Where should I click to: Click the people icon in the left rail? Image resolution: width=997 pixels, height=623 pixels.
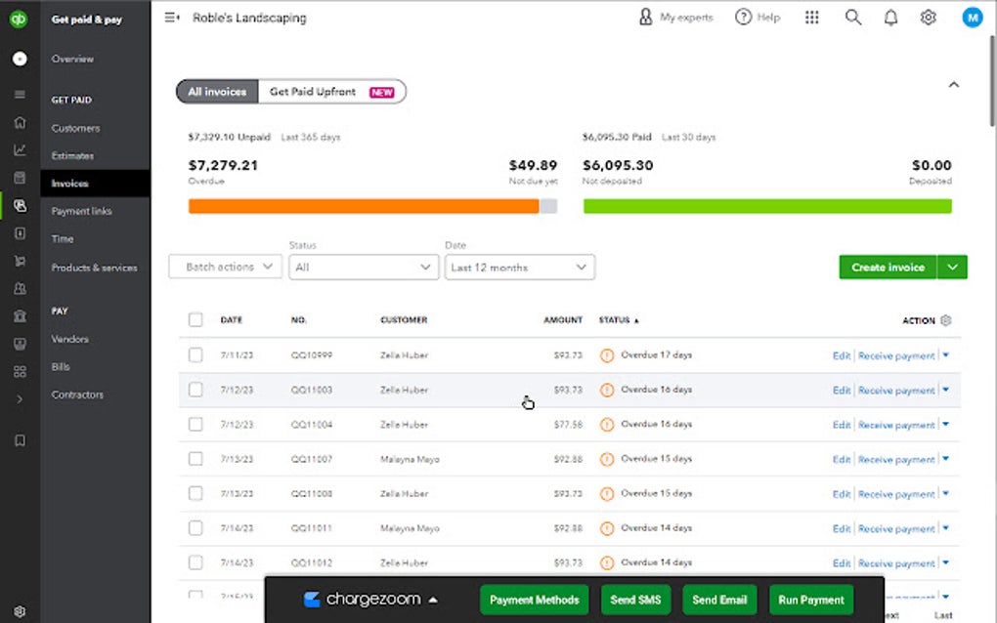(x=20, y=288)
